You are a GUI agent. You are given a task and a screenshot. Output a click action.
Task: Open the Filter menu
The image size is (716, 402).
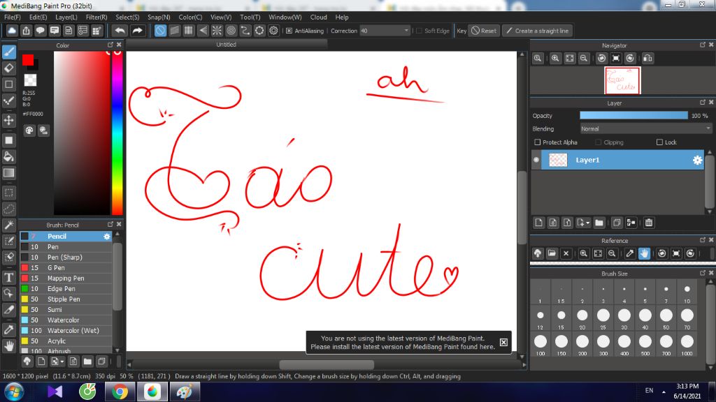pyautogui.click(x=96, y=17)
